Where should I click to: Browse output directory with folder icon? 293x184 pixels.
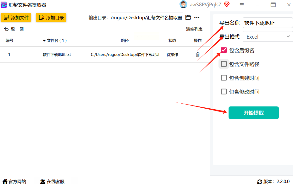tap(188, 18)
